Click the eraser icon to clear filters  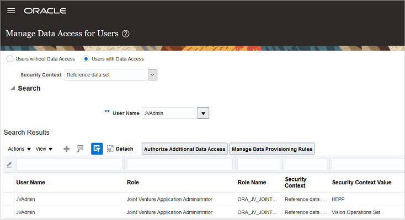tap(9, 164)
